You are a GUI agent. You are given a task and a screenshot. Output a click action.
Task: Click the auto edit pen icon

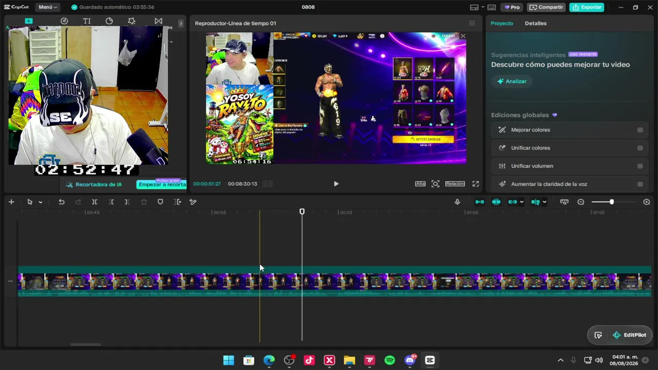point(193,202)
